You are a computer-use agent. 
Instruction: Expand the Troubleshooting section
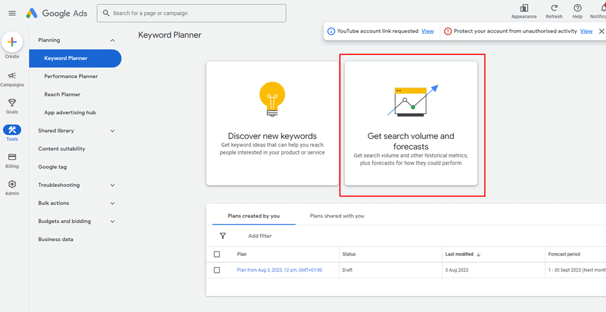point(113,185)
